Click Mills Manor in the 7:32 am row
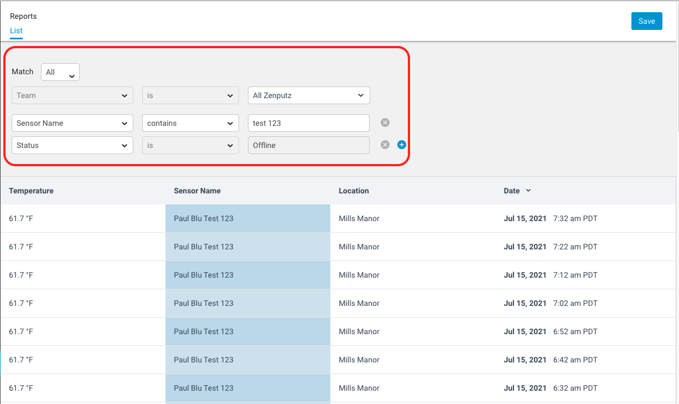 (359, 218)
